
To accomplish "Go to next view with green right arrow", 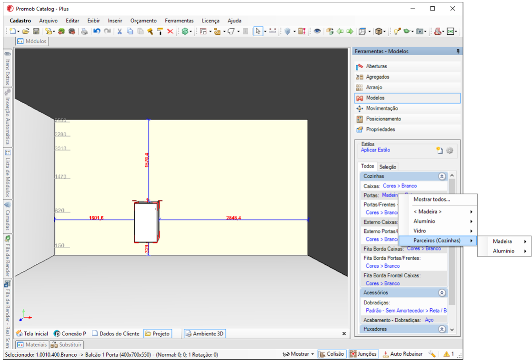I will (350, 31).
